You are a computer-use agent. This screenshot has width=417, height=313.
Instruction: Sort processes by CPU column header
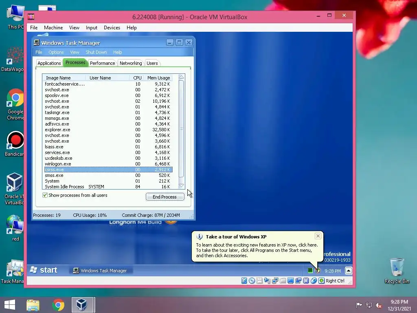point(137,78)
